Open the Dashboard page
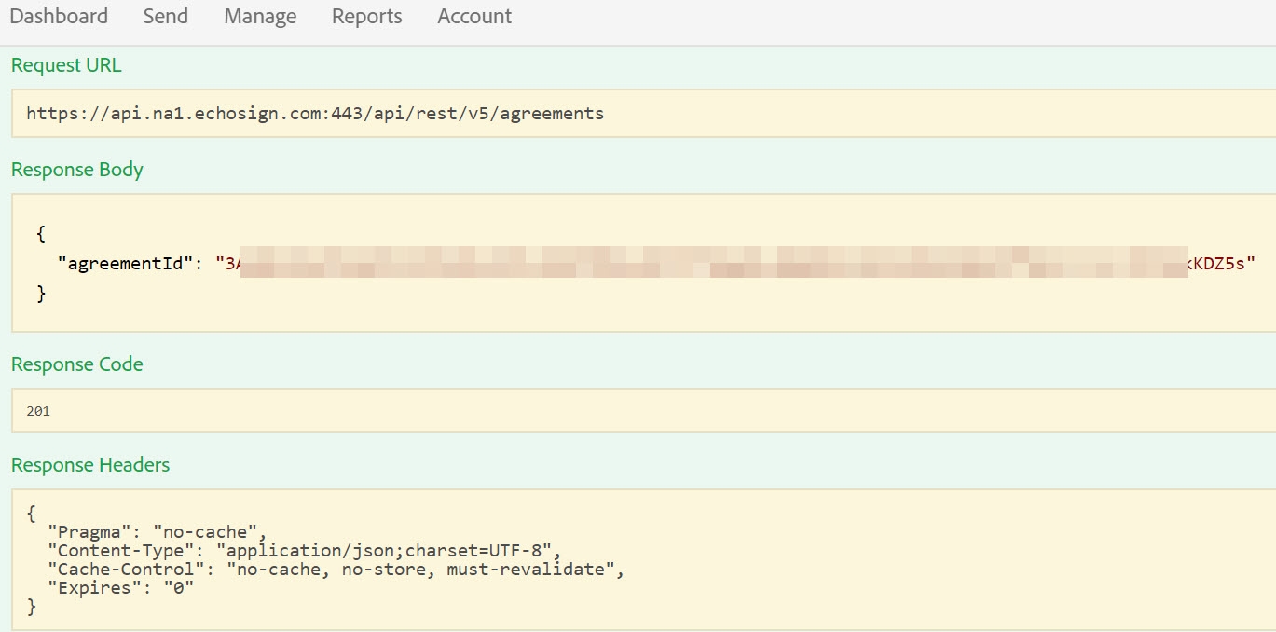 tap(58, 16)
